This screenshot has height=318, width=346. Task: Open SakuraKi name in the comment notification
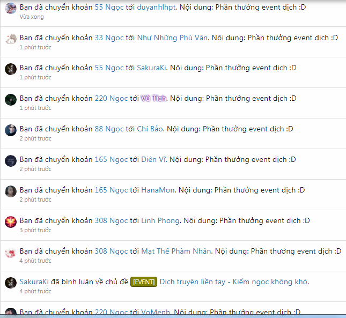[34, 282]
